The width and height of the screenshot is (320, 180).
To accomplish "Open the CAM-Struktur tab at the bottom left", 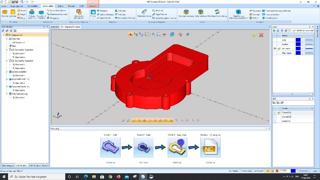I will point(35,166).
